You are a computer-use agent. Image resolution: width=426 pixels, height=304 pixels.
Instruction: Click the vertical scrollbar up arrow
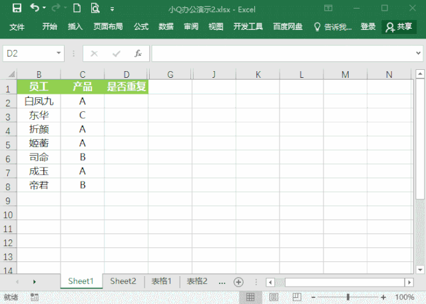pyautogui.click(x=420, y=74)
